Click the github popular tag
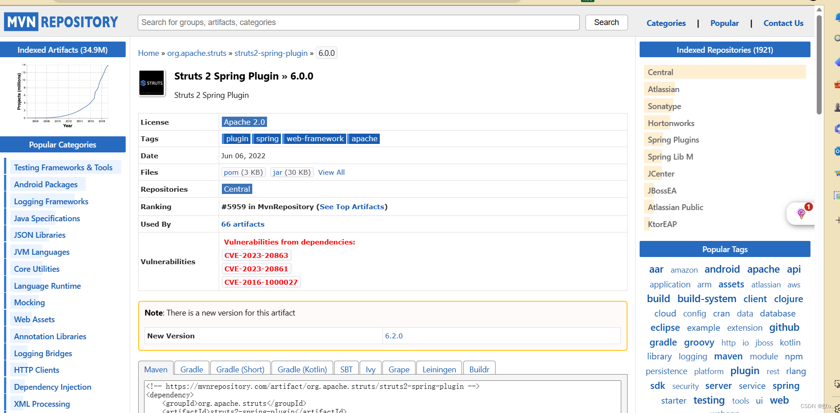Screen dimensions: 840x413 [784, 327]
